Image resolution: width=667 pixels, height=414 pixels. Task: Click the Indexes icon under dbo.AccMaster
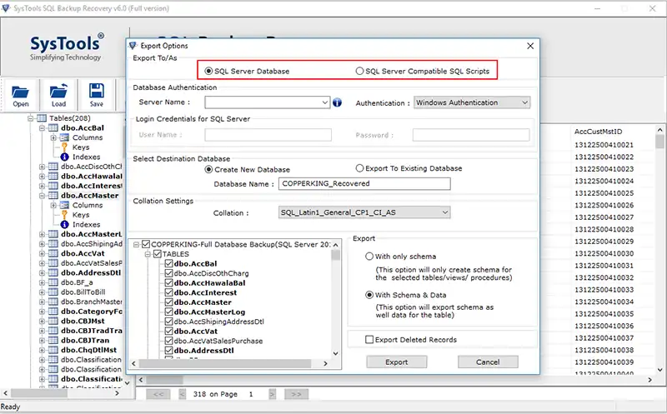point(65,224)
